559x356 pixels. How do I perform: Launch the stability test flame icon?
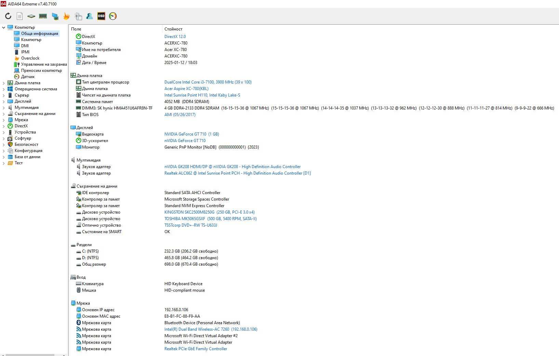click(x=66, y=16)
